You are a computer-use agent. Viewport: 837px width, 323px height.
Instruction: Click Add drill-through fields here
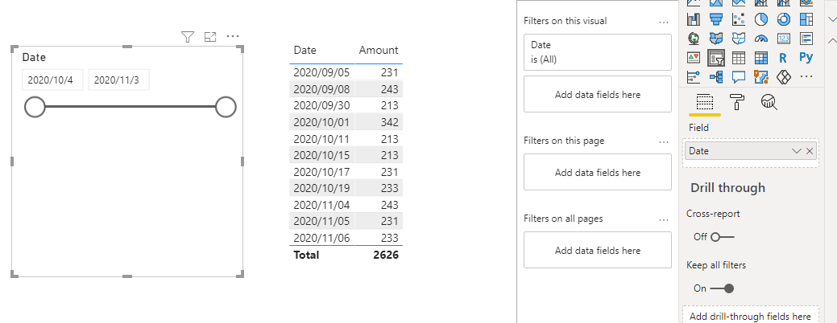(x=750, y=316)
